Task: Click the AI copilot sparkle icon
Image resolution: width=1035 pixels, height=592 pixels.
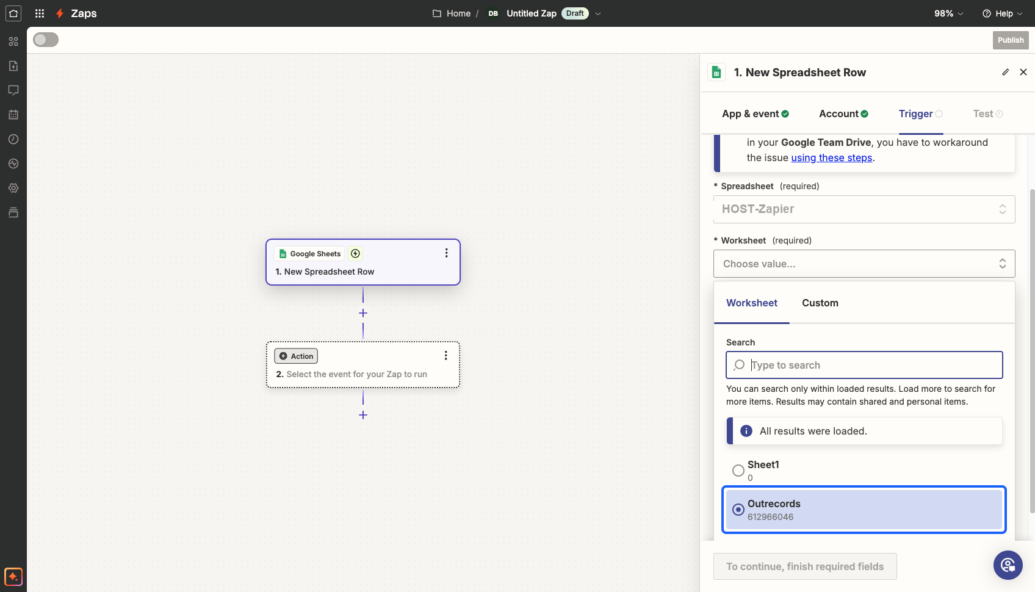Action: pyautogui.click(x=13, y=576)
